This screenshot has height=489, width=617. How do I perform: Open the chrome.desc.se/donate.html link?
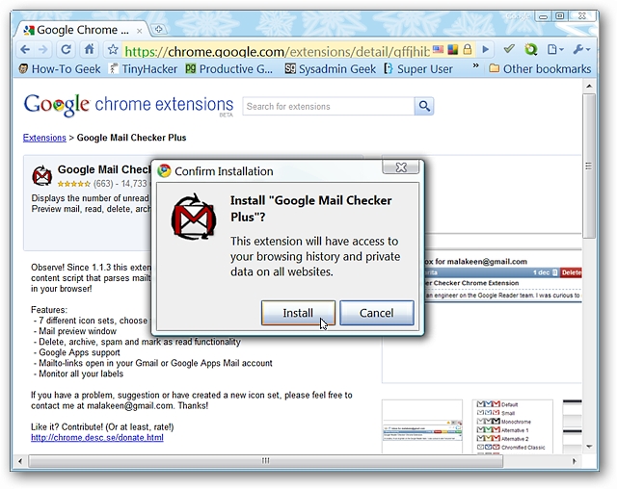[97, 438]
